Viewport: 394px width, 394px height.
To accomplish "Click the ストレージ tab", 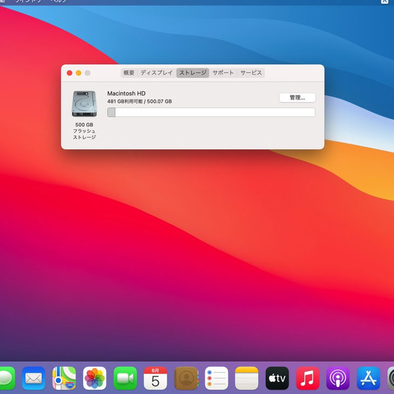I will [x=193, y=73].
